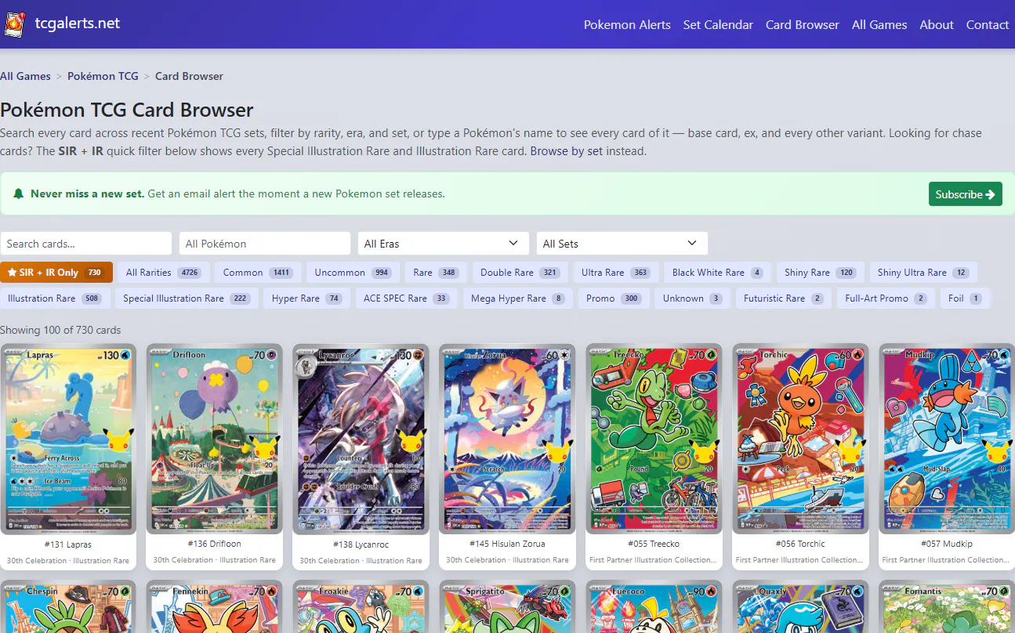Filter by Rare rarity chip with count 348
1015x633 pixels.
pos(436,273)
